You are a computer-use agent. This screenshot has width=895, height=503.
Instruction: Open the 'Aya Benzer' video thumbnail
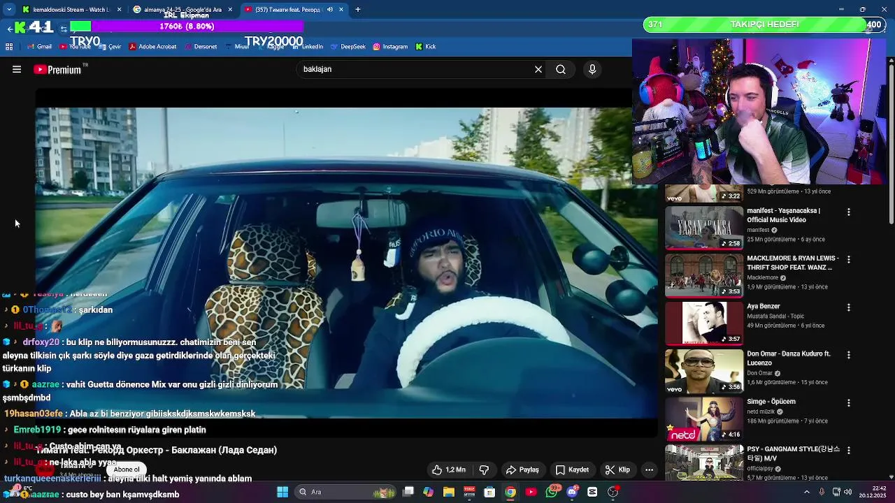tap(704, 323)
